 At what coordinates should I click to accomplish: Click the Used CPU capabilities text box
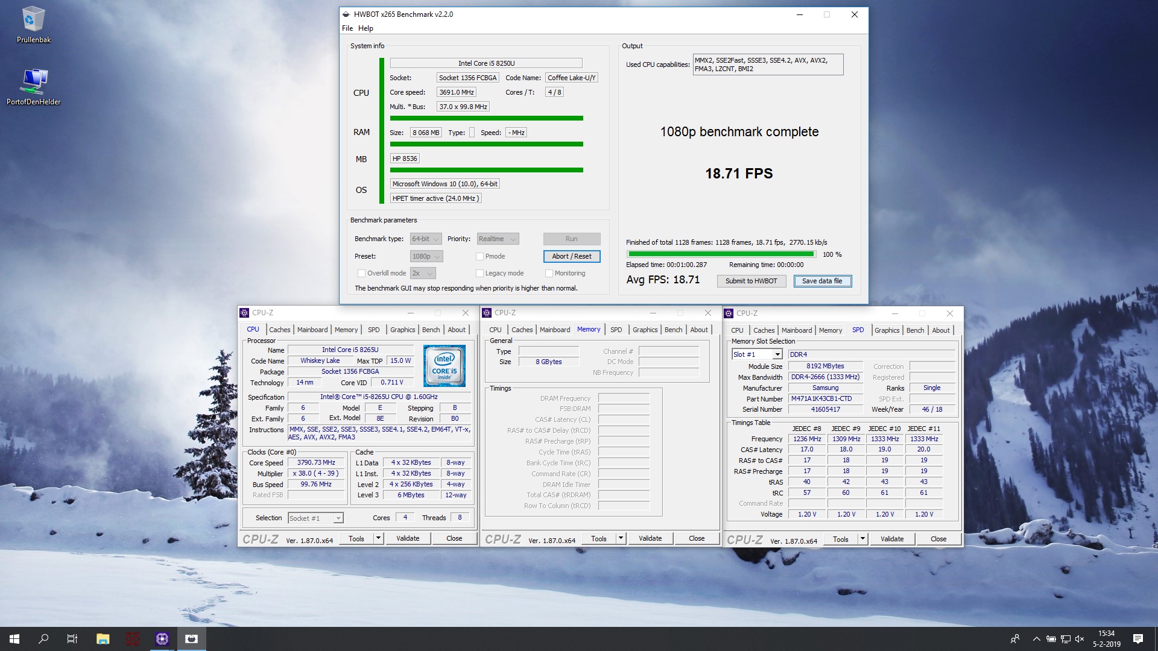point(768,64)
